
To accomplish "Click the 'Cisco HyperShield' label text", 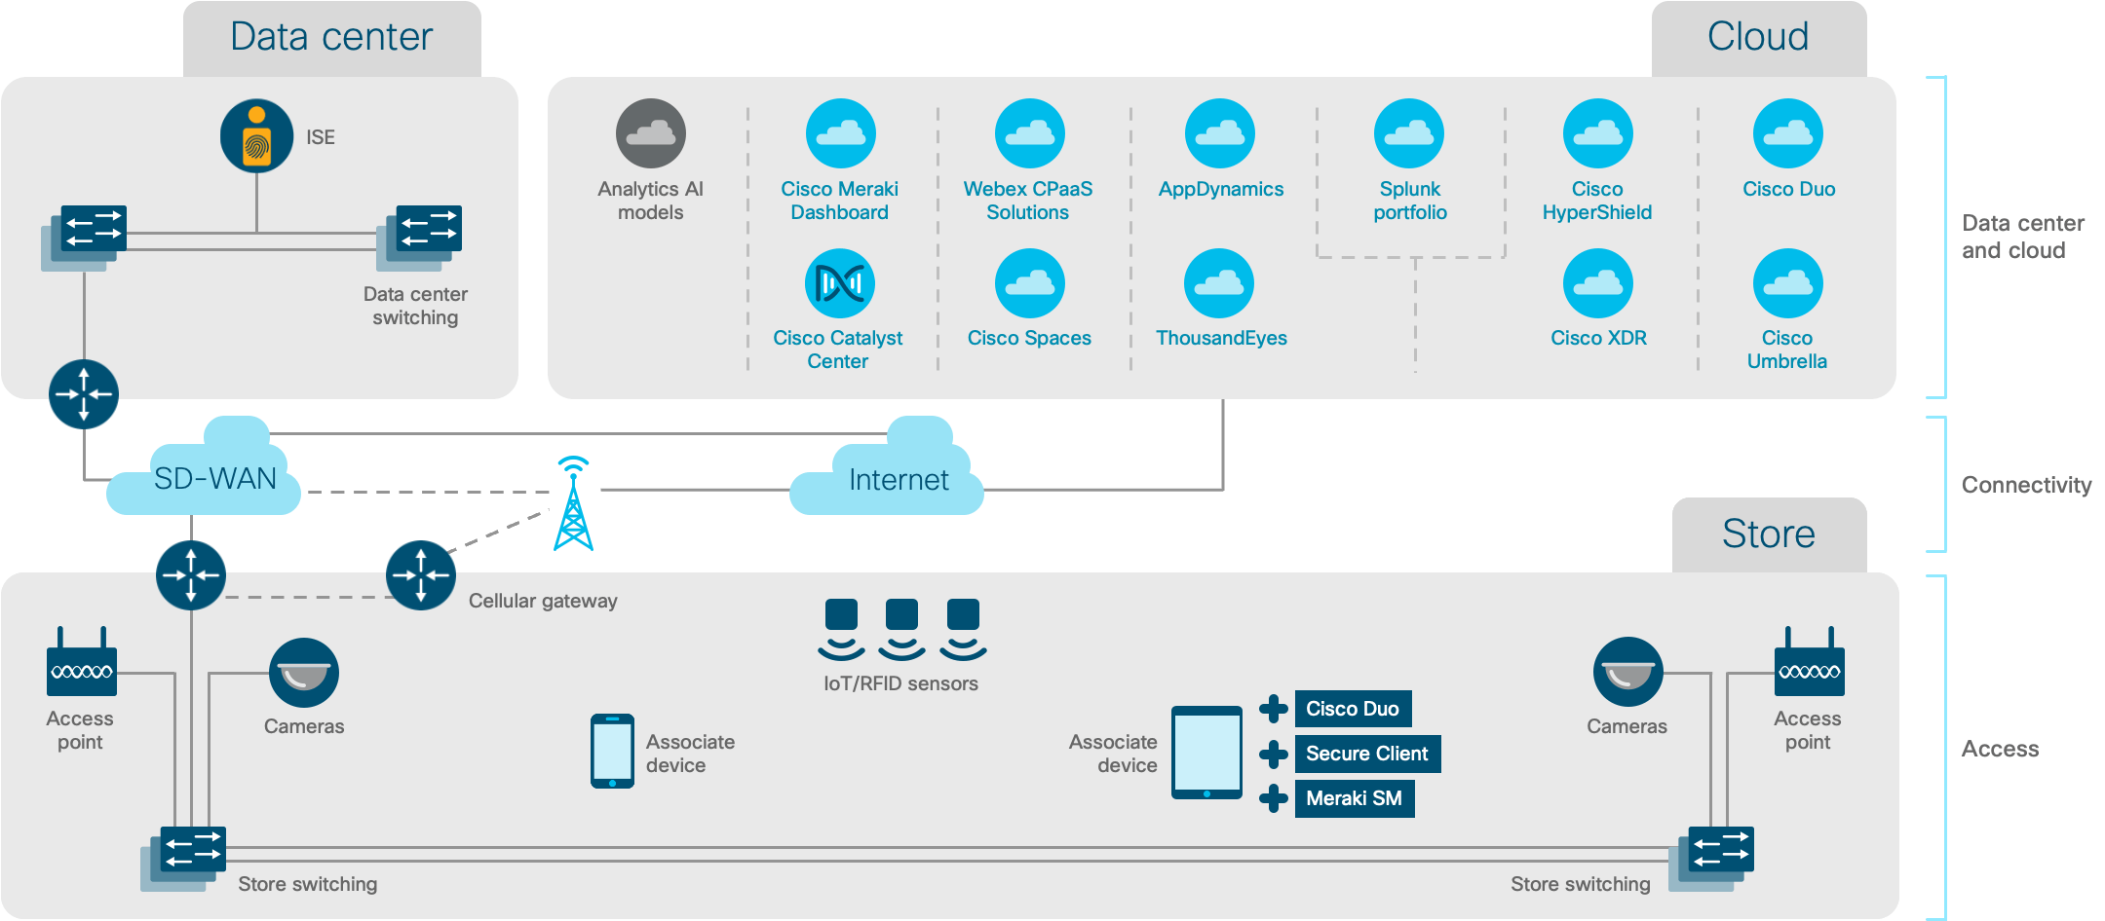I will [x=1597, y=201].
